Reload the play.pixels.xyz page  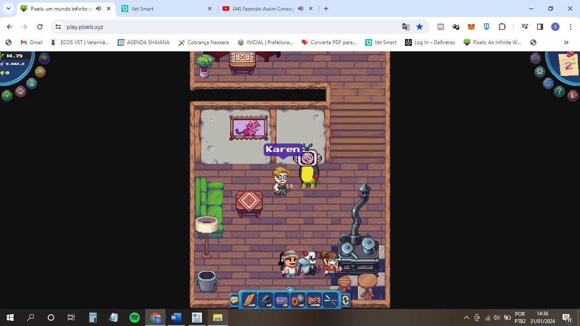coord(40,27)
